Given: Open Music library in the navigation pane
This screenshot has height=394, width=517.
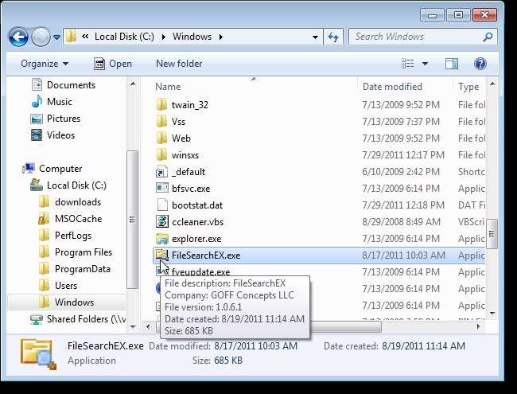Looking at the screenshot, I should (x=52, y=102).
